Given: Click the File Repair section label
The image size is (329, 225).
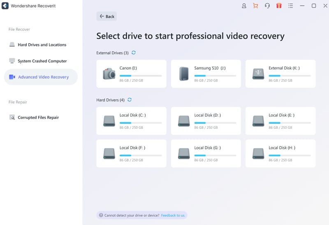Looking at the screenshot, I should coord(18,102).
